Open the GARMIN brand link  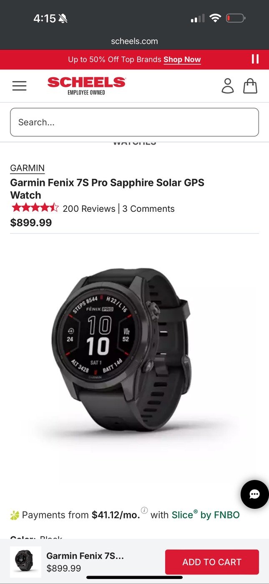pos(27,168)
